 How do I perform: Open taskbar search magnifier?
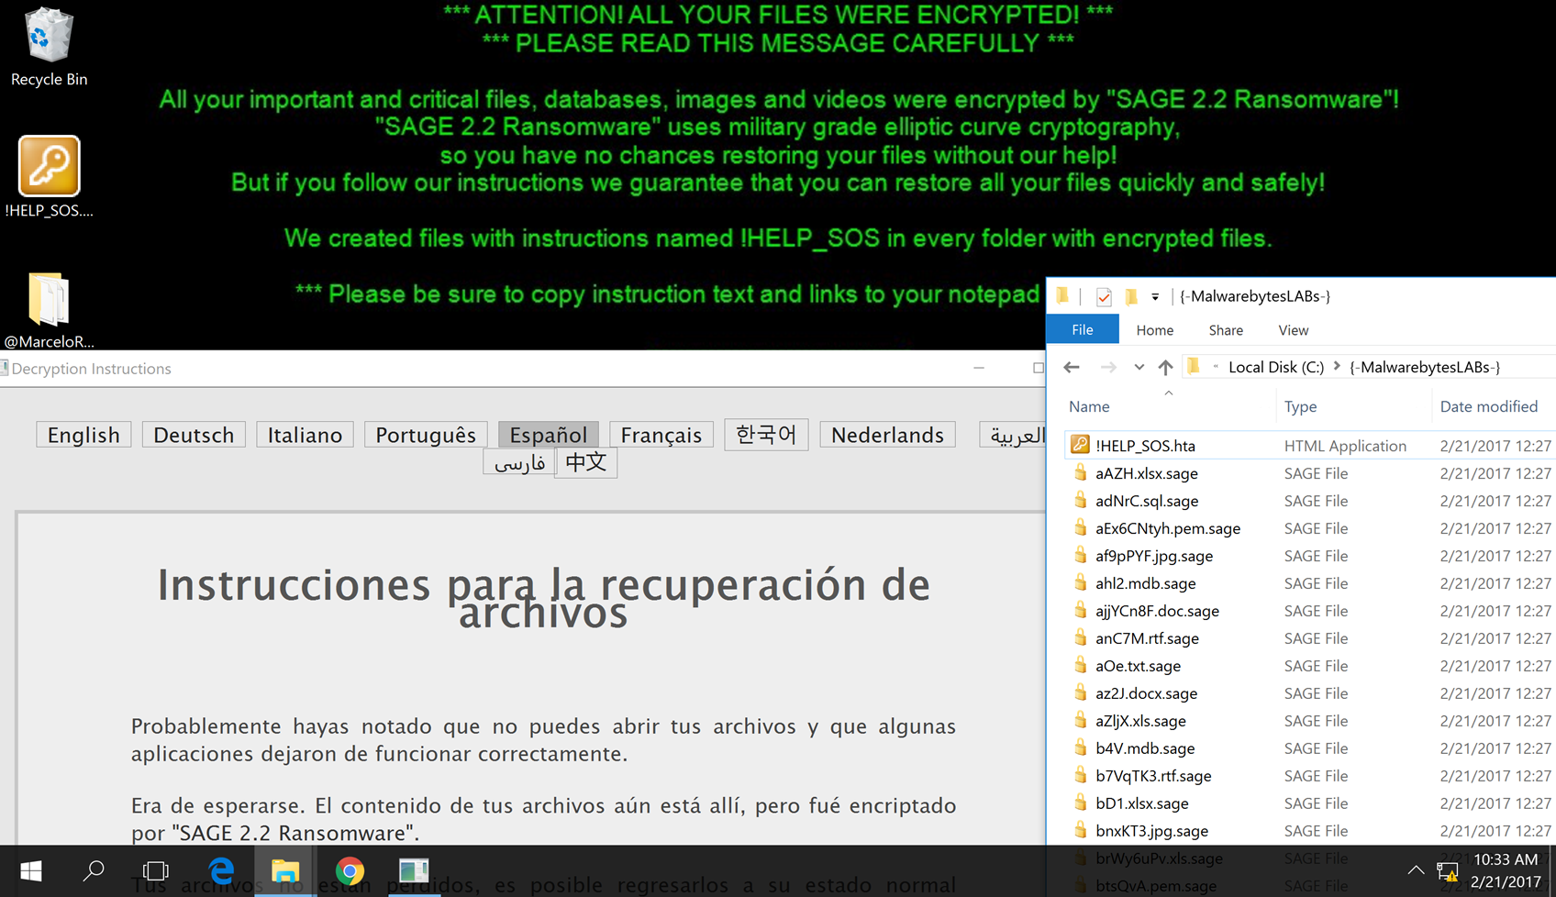coord(93,870)
